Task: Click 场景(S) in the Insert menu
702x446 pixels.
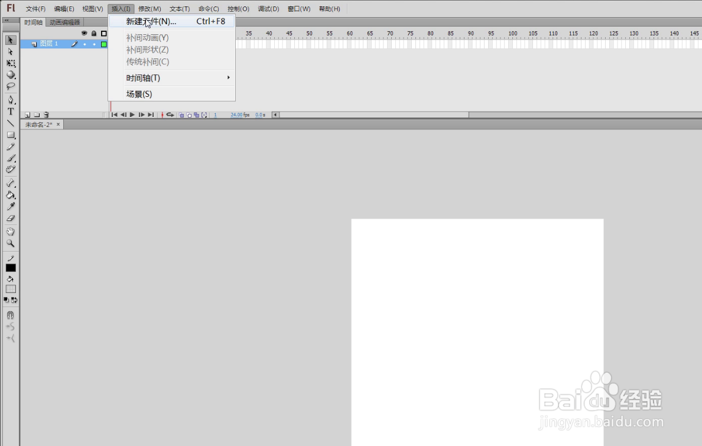Action: click(x=140, y=93)
